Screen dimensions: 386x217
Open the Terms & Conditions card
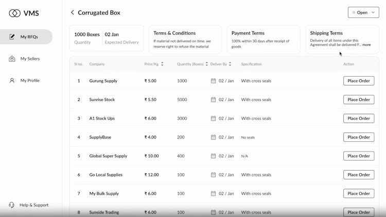(x=185, y=39)
